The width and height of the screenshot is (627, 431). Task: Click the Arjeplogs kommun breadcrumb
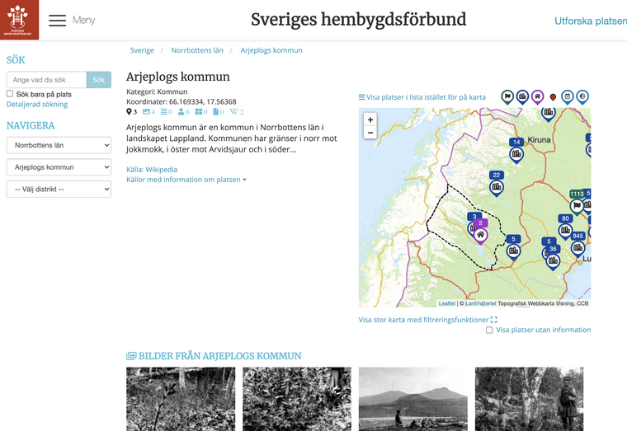point(271,50)
